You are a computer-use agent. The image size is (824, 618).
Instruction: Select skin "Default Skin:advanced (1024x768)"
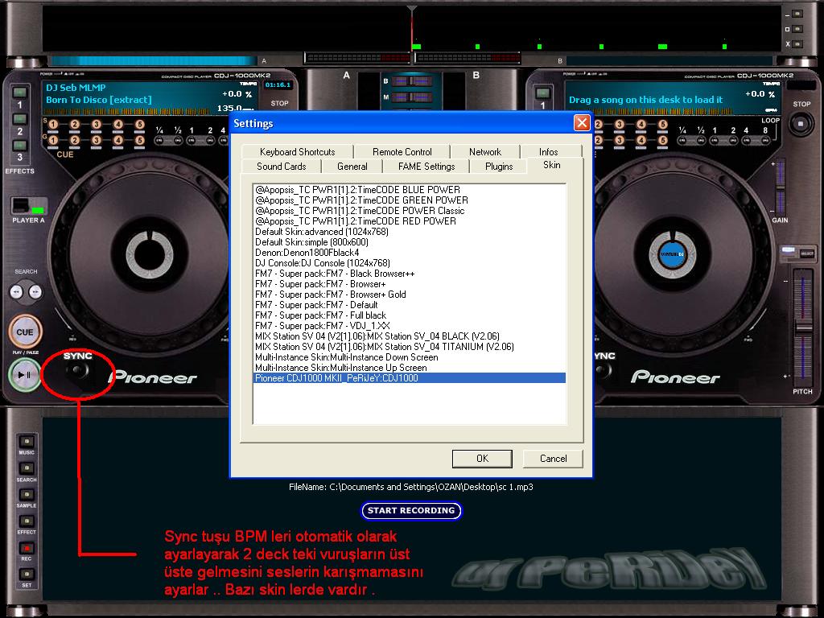409,232
